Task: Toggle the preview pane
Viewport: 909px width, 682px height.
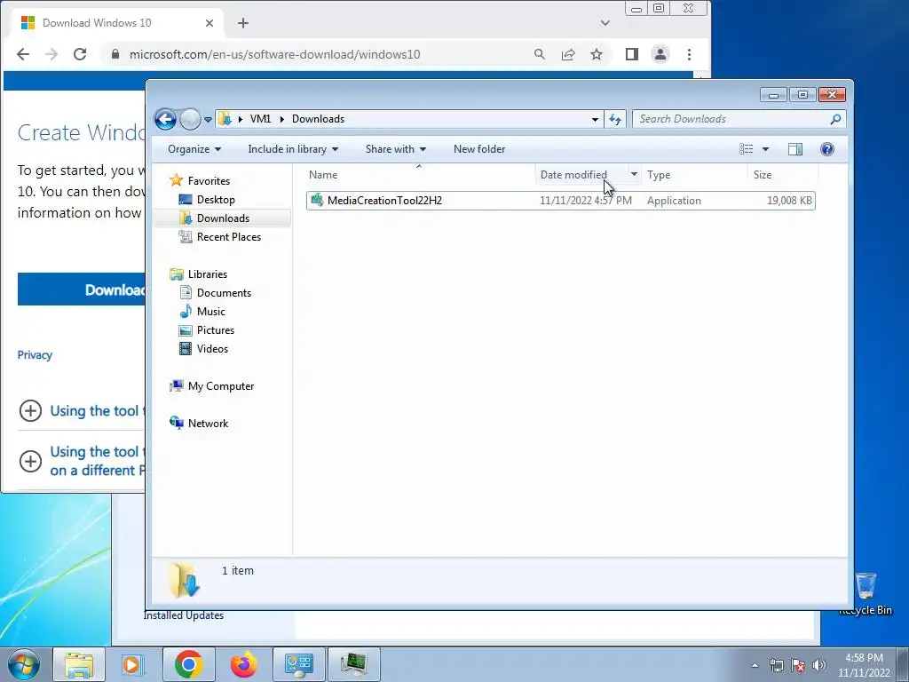Action: 795,149
